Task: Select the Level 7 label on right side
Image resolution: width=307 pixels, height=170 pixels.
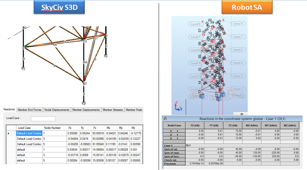Action: (238, 37)
